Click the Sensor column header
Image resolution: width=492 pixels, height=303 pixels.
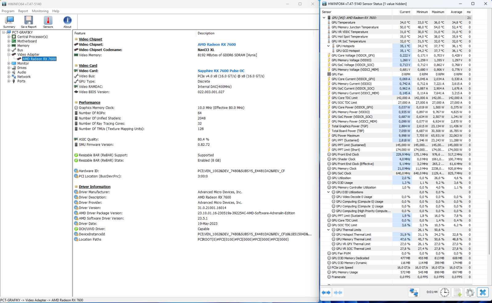tap(356, 12)
